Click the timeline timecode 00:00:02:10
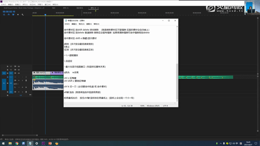Viewport: 260px width, 146px height. tap(9, 11)
